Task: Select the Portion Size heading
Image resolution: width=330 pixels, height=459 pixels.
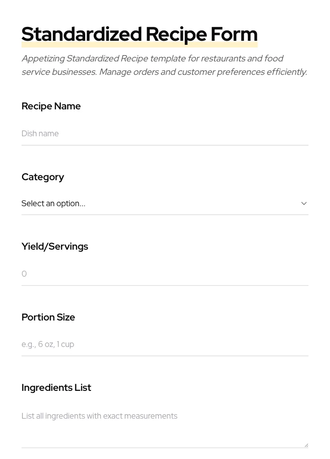Action: [x=48, y=317]
